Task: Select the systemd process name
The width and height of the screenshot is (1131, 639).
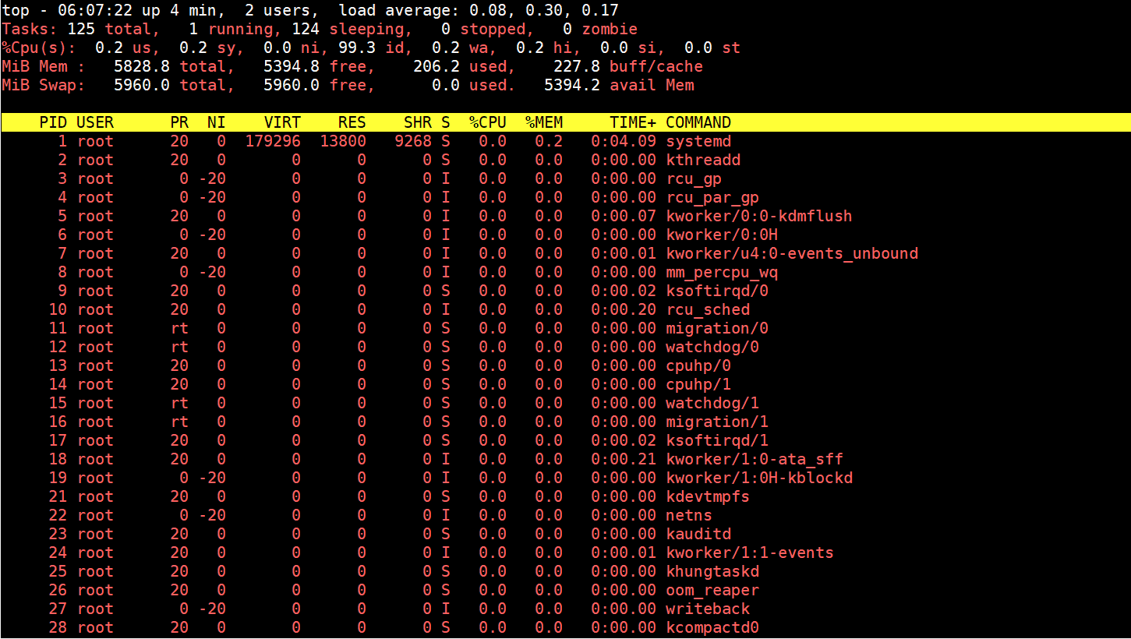Action: [x=698, y=141]
